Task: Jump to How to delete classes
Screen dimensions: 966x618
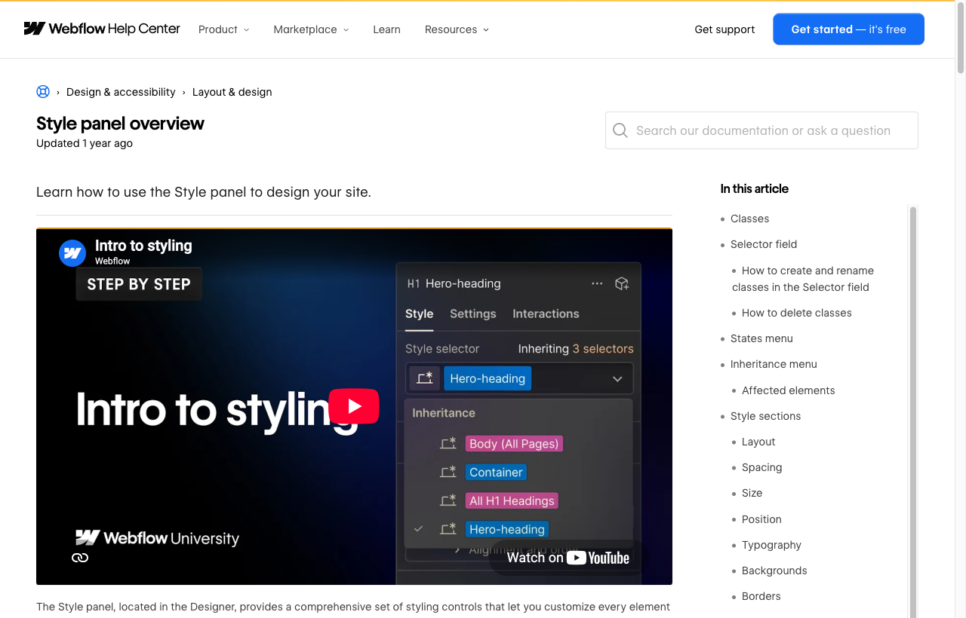Action: click(796, 313)
